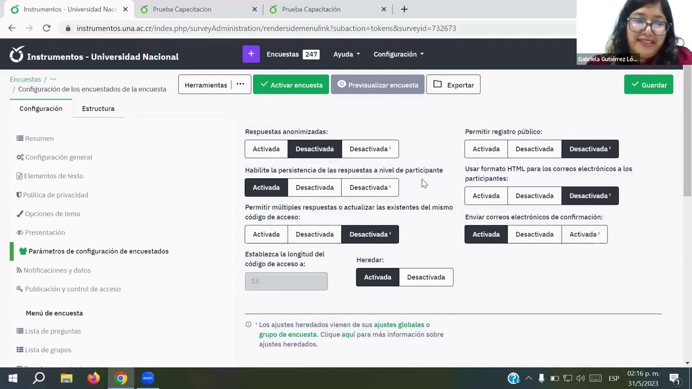Click the Resumen list icon
This screenshot has height=389, width=692.
pos(19,138)
